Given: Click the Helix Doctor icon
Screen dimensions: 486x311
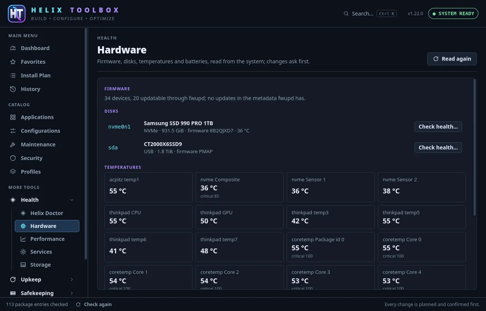Looking at the screenshot, I should pos(23,213).
